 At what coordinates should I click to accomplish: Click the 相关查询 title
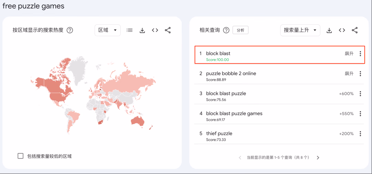point(210,30)
